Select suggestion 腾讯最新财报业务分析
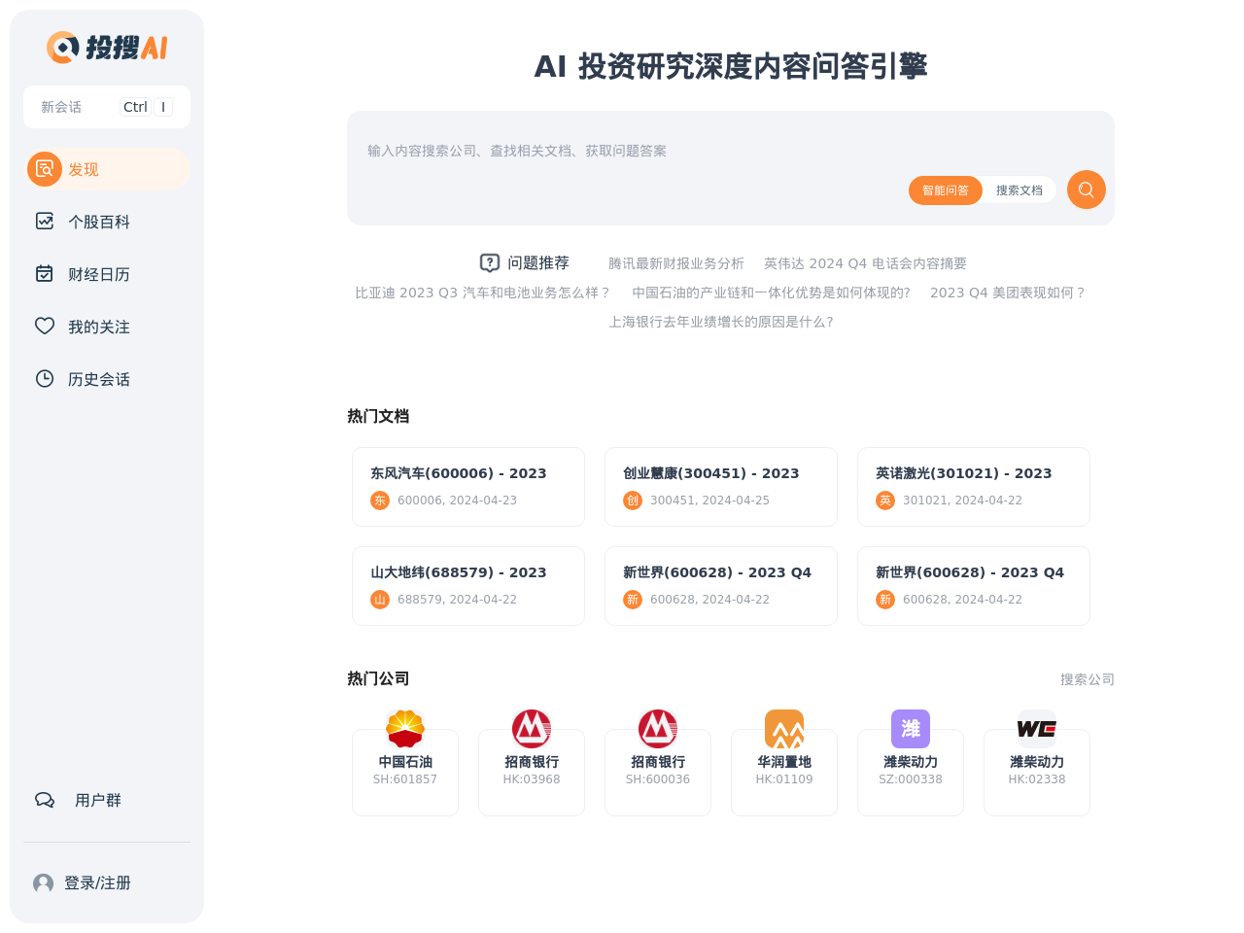The image size is (1244, 933). (676, 263)
